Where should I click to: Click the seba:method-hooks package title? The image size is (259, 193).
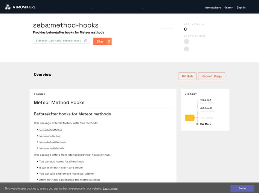click(66, 25)
